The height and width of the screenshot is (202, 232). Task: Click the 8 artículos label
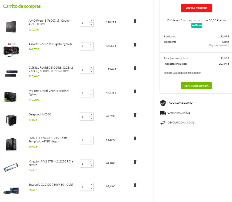pos(170,37)
